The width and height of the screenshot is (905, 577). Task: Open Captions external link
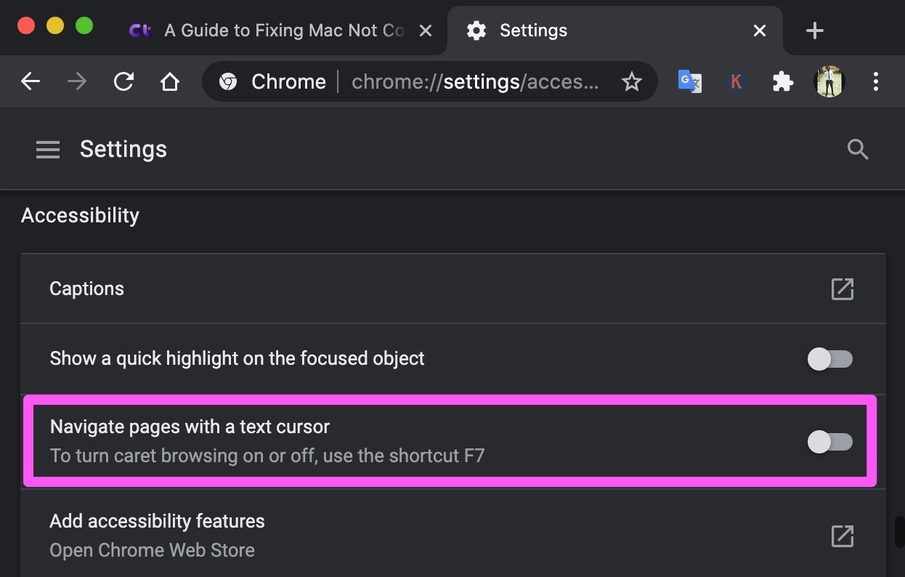(842, 289)
